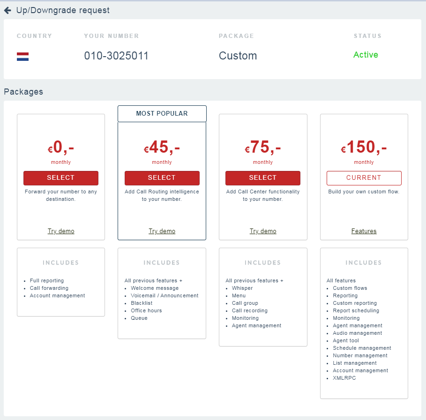Click the Active status text

[366, 55]
